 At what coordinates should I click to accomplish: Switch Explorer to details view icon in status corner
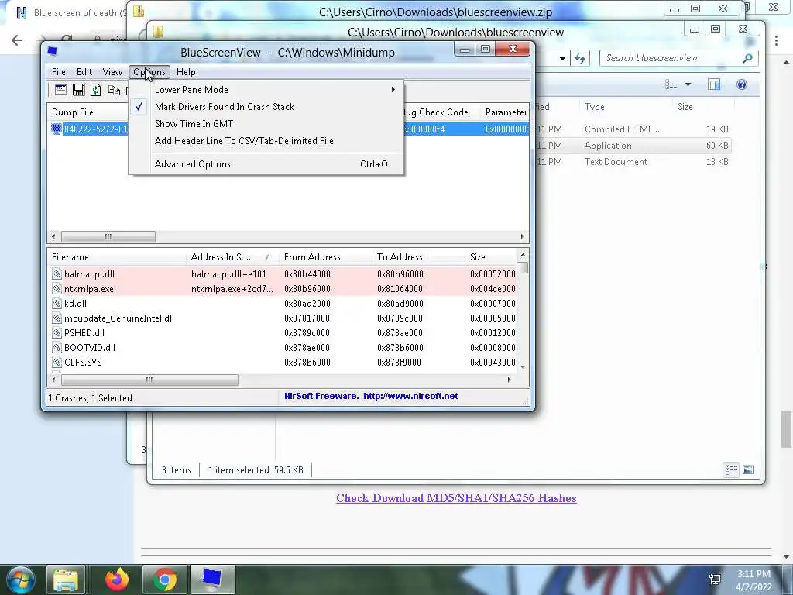pos(731,470)
